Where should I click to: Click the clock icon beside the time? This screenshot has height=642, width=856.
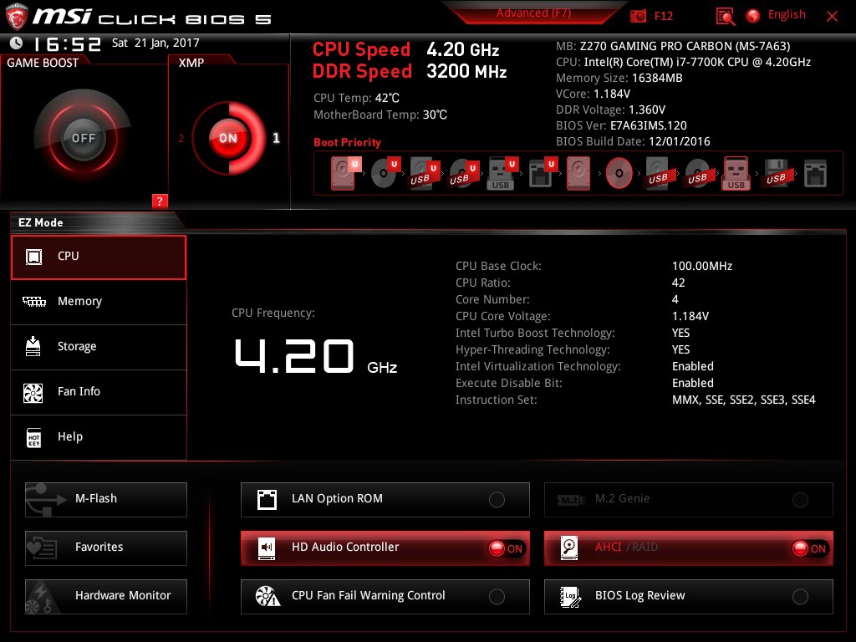17,43
